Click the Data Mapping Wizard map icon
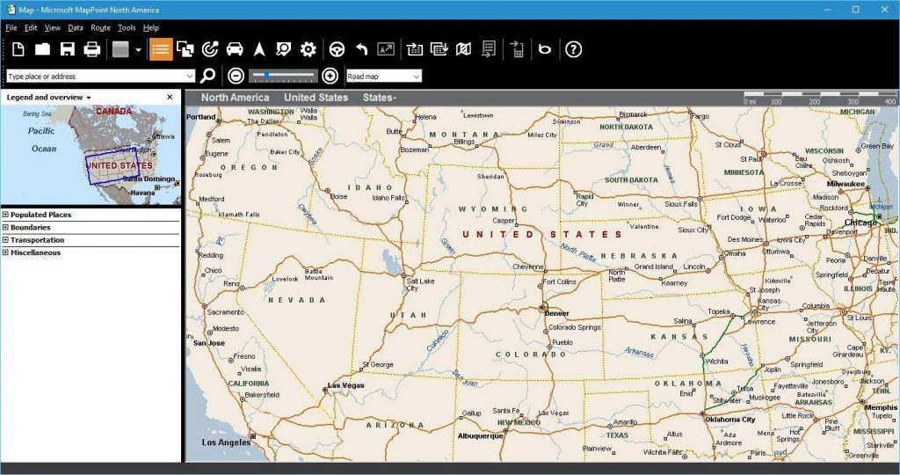Viewport: 900px width, 475px height. click(x=463, y=49)
